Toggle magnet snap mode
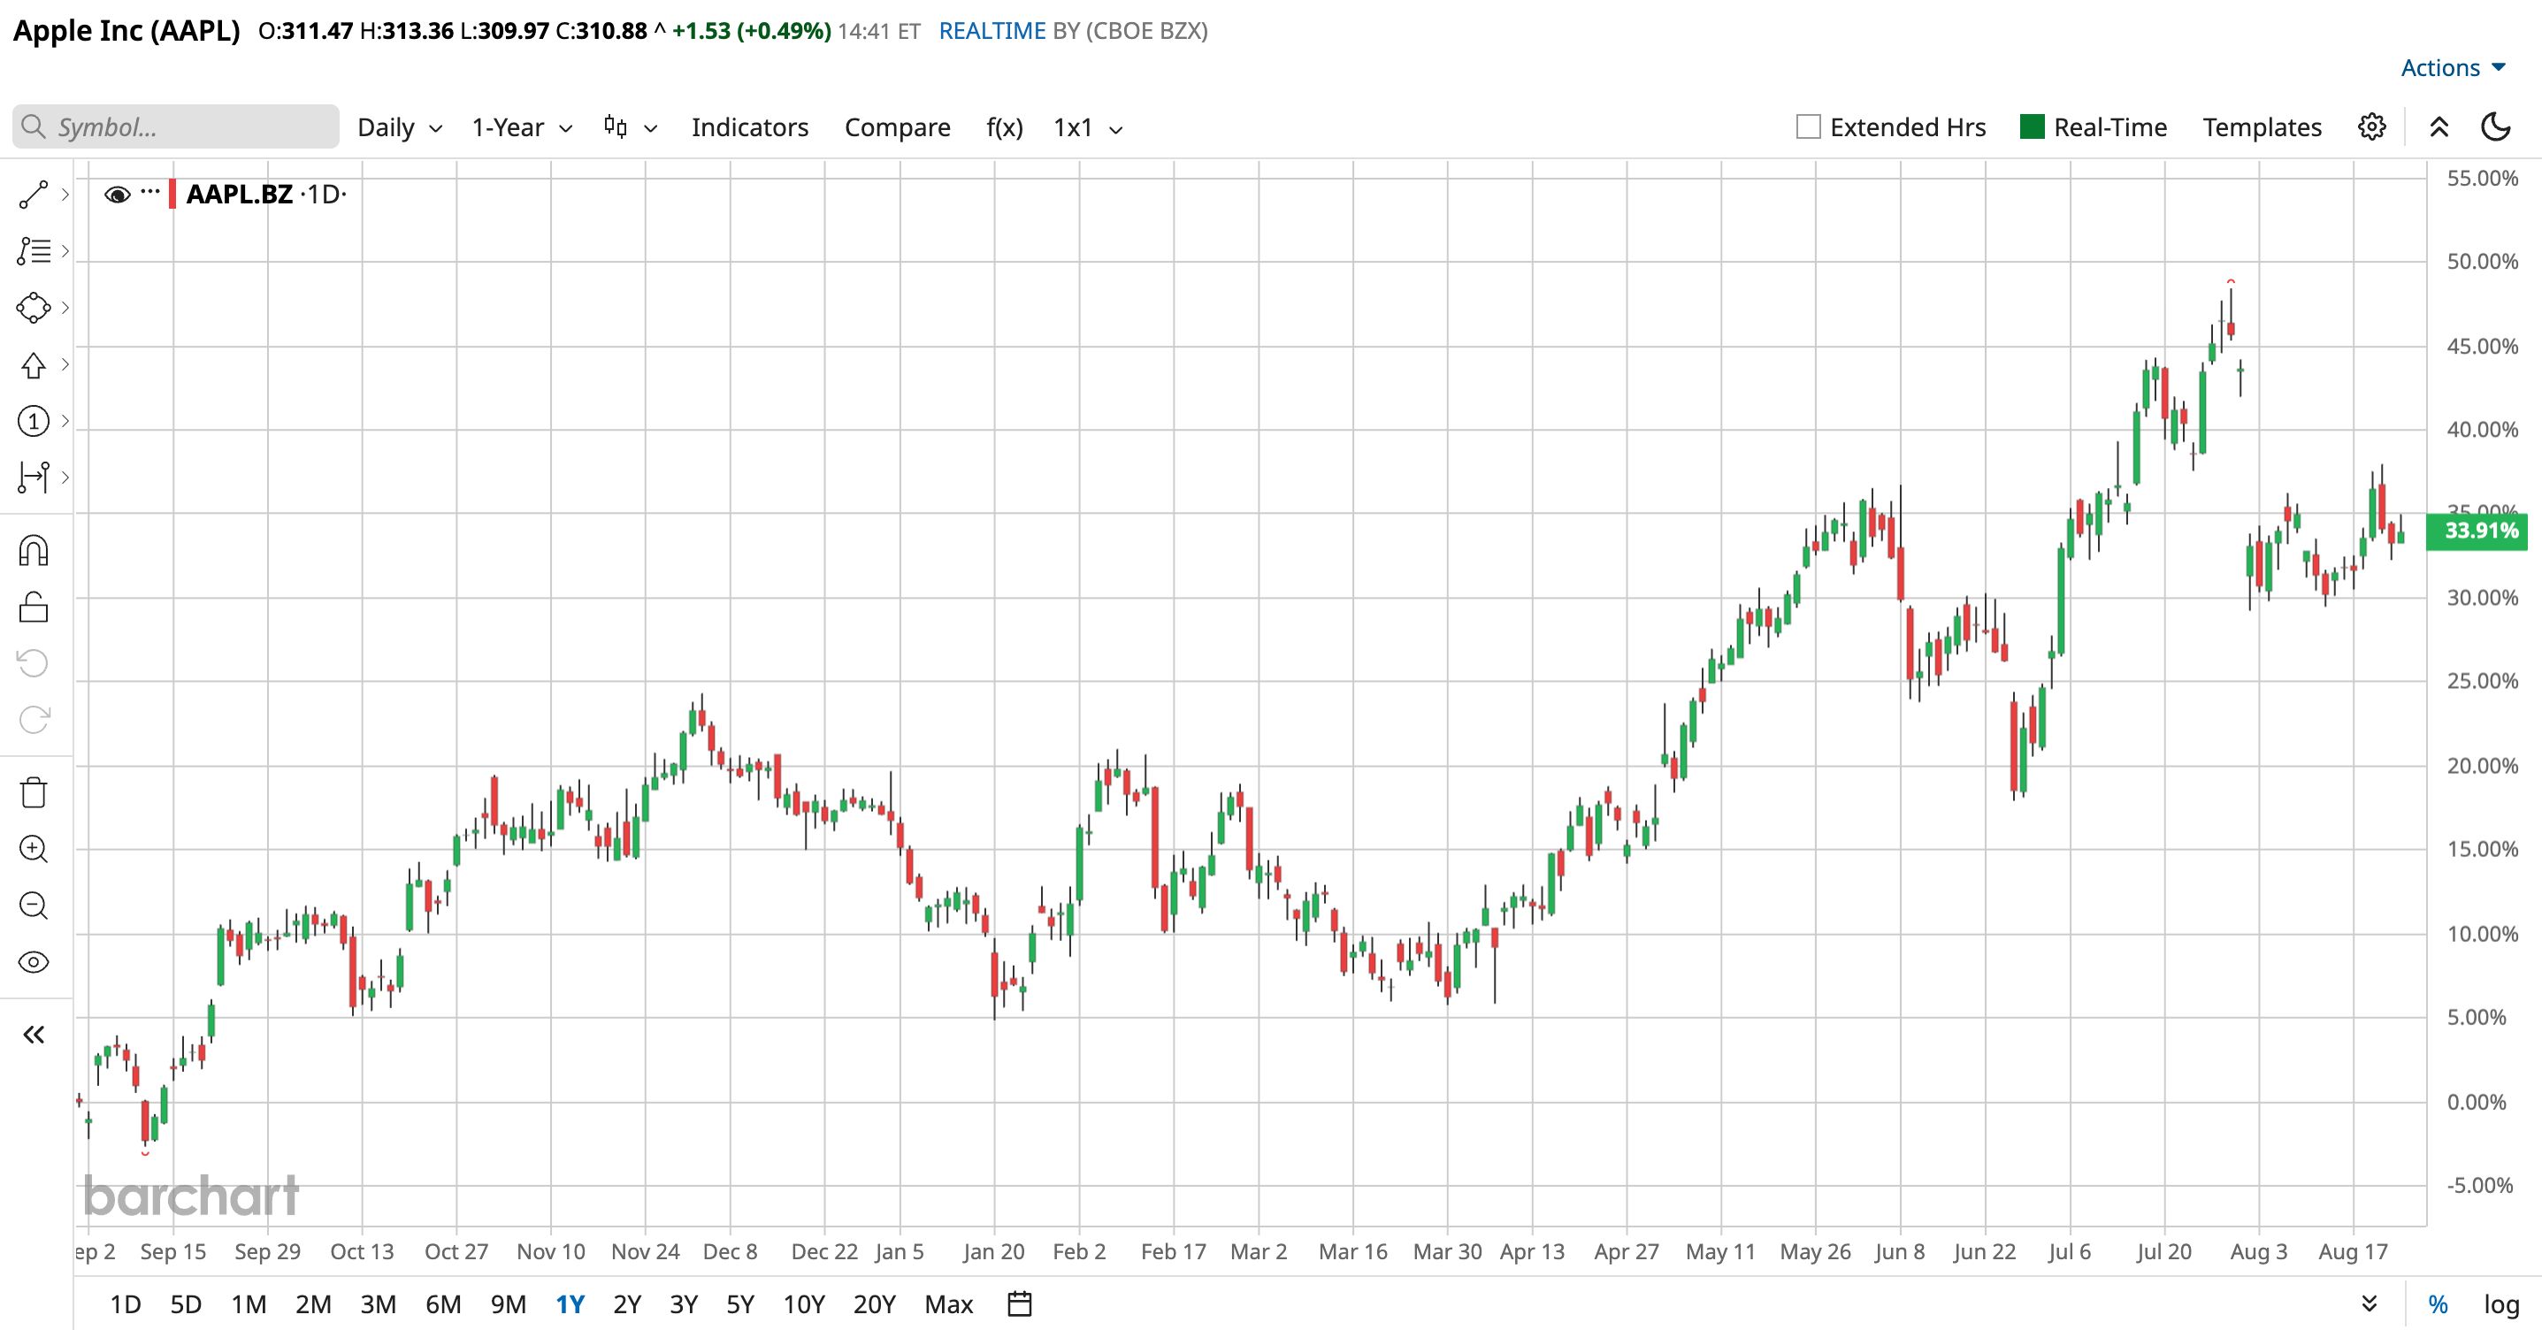 tap(34, 551)
